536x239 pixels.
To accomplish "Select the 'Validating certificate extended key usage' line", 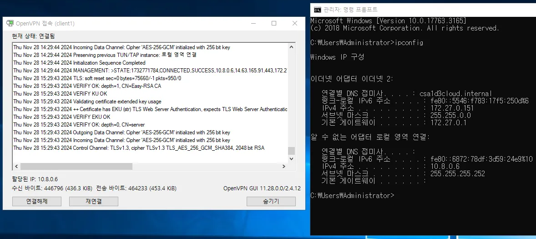I will click(87, 102).
